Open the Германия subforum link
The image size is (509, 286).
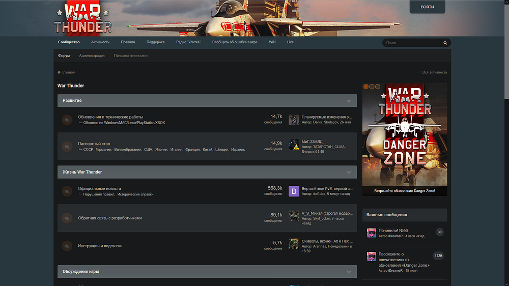point(103,150)
